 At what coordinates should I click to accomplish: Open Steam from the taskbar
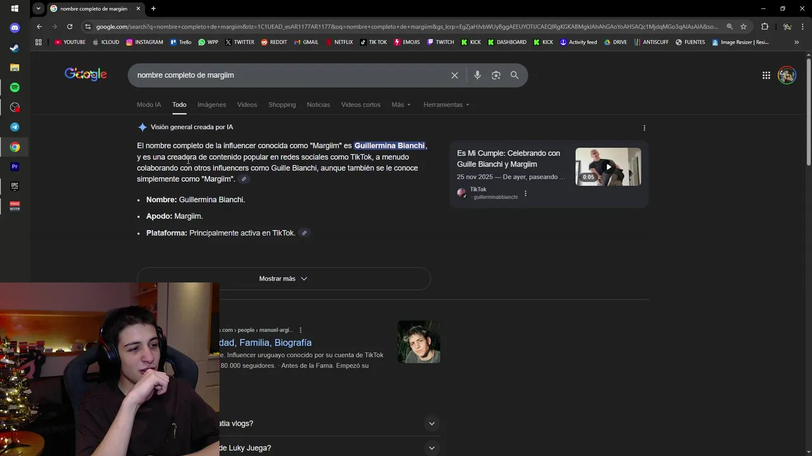[15, 47]
